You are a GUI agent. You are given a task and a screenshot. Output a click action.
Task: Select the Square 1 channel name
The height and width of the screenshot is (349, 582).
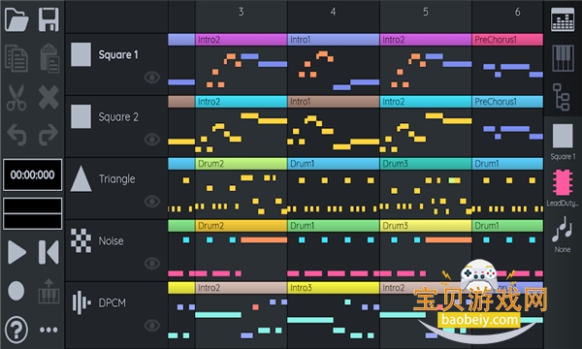(x=118, y=55)
